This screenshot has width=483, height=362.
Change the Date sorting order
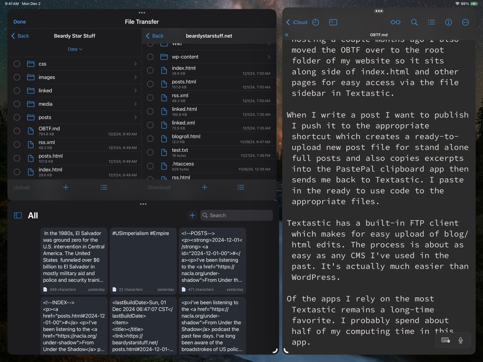[x=75, y=49]
